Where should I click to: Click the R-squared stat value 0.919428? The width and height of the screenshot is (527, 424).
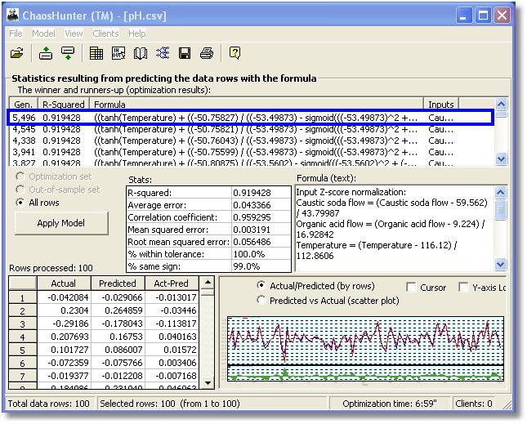[x=261, y=193]
